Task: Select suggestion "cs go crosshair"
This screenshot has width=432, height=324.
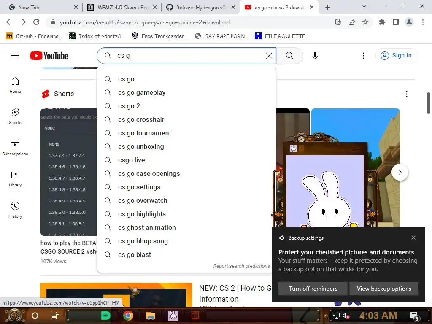Action: [x=186, y=119]
